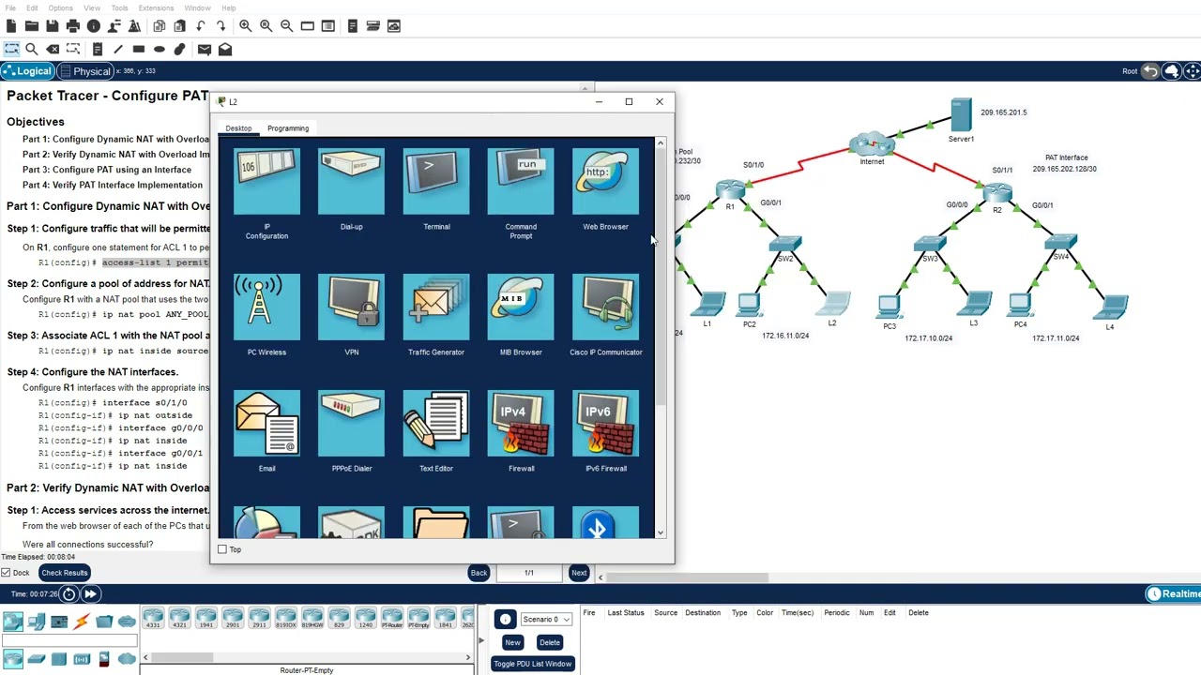This screenshot has width=1201, height=675.
Task: Click the device search input field
Action: tap(69, 641)
